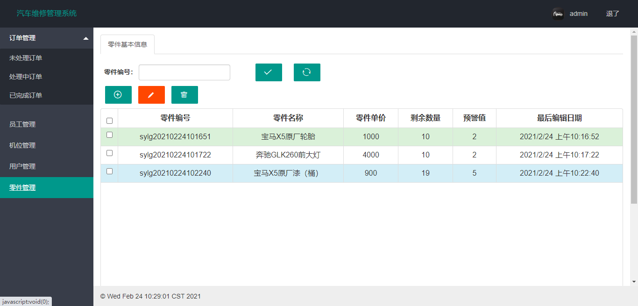This screenshot has height=306, width=638.
Task: Click the plus add-part button
Action: pos(118,95)
